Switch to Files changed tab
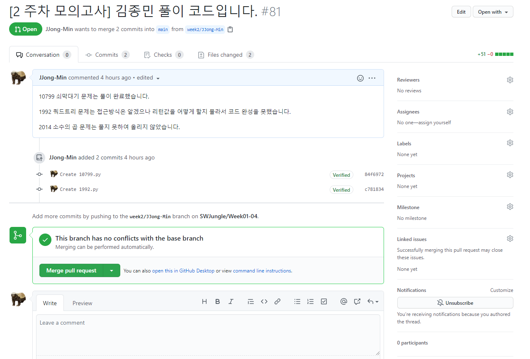Viewport: 530px width, 359px height. (226, 55)
